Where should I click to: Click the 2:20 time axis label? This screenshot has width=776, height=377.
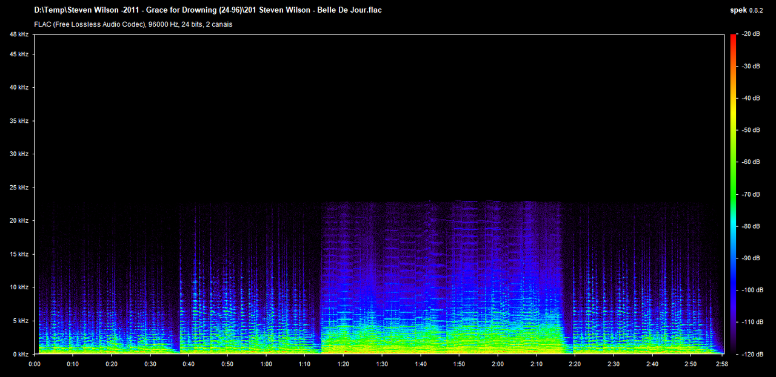pos(575,364)
